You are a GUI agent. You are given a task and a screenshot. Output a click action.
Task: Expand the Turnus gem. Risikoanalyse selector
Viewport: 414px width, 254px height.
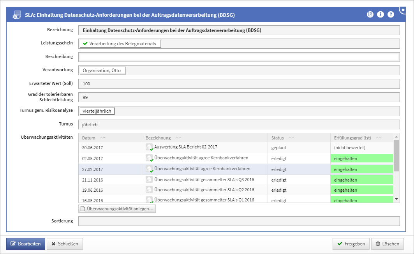point(97,111)
